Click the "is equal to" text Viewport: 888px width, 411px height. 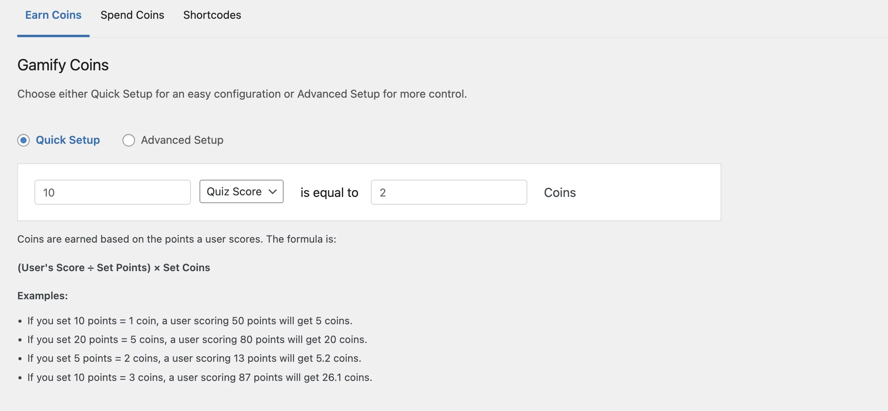click(x=329, y=193)
